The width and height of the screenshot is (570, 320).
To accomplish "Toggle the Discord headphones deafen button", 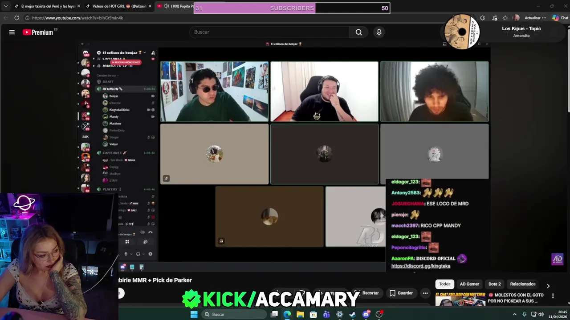I will [138, 254].
